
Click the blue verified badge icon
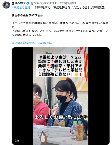pos(28,3)
